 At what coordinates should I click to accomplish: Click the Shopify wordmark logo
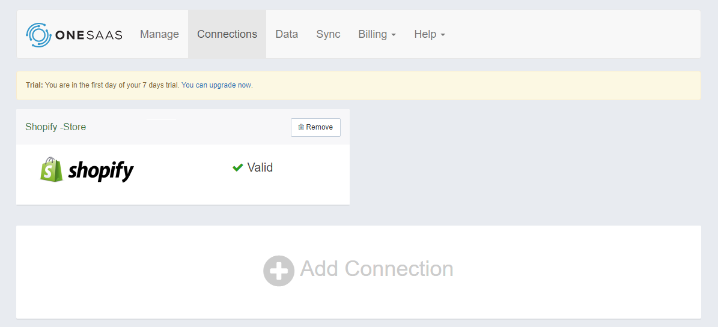[101, 171]
